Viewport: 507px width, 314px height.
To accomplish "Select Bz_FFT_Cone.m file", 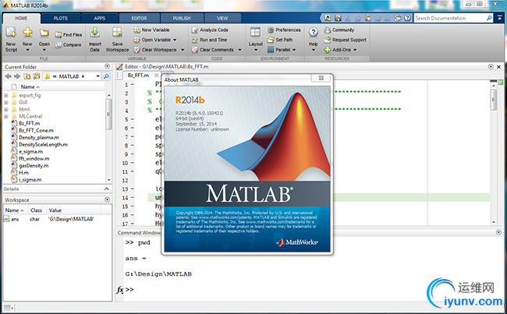I will 32,130.
